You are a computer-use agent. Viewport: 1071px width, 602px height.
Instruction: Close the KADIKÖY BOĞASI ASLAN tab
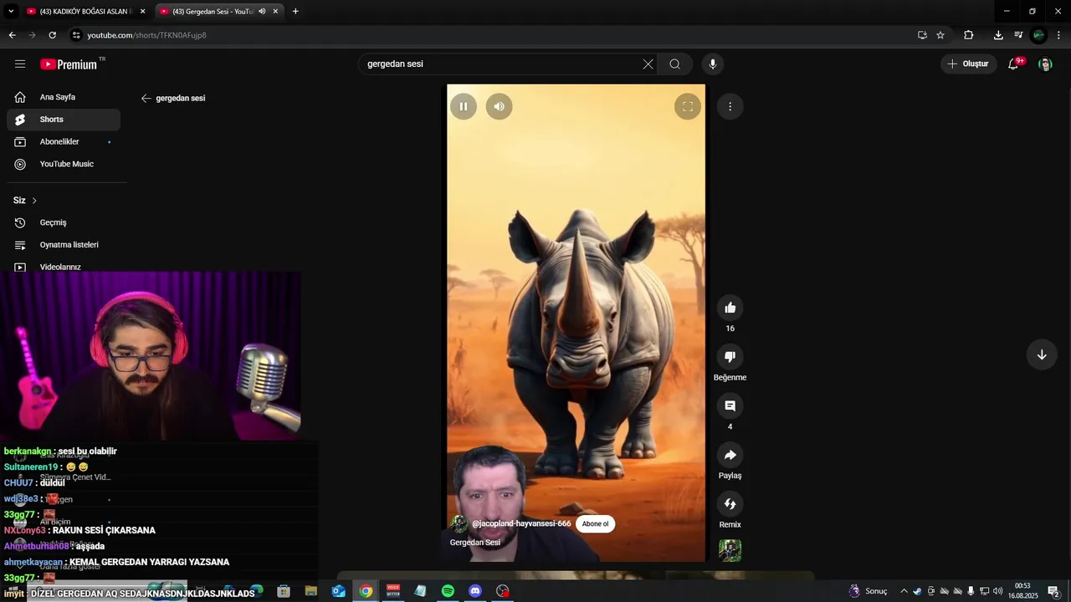[x=142, y=12]
